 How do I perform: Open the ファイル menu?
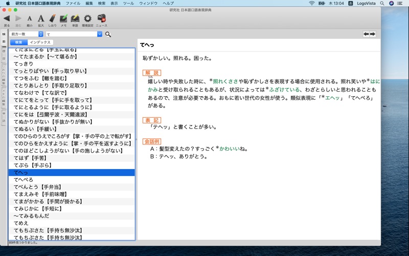73,3
